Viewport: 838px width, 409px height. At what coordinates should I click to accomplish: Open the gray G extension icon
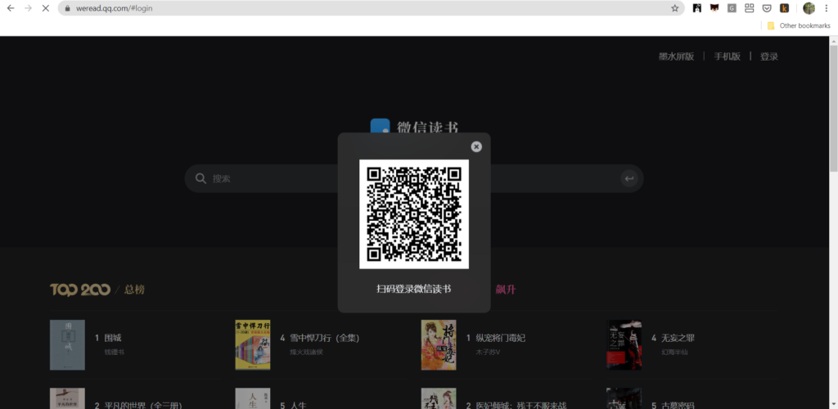coord(732,8)
